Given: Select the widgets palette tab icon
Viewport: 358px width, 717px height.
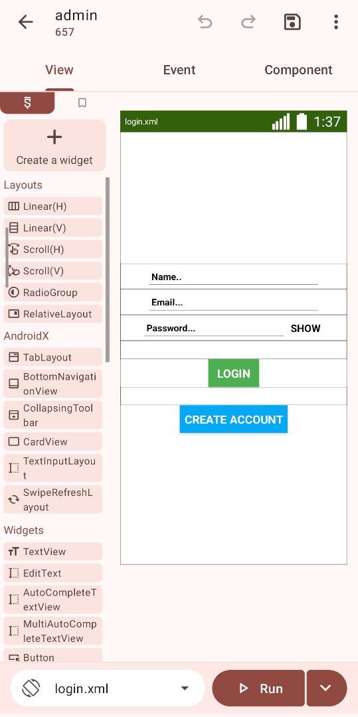Looking at the screenshot, I should coord(27,103).
